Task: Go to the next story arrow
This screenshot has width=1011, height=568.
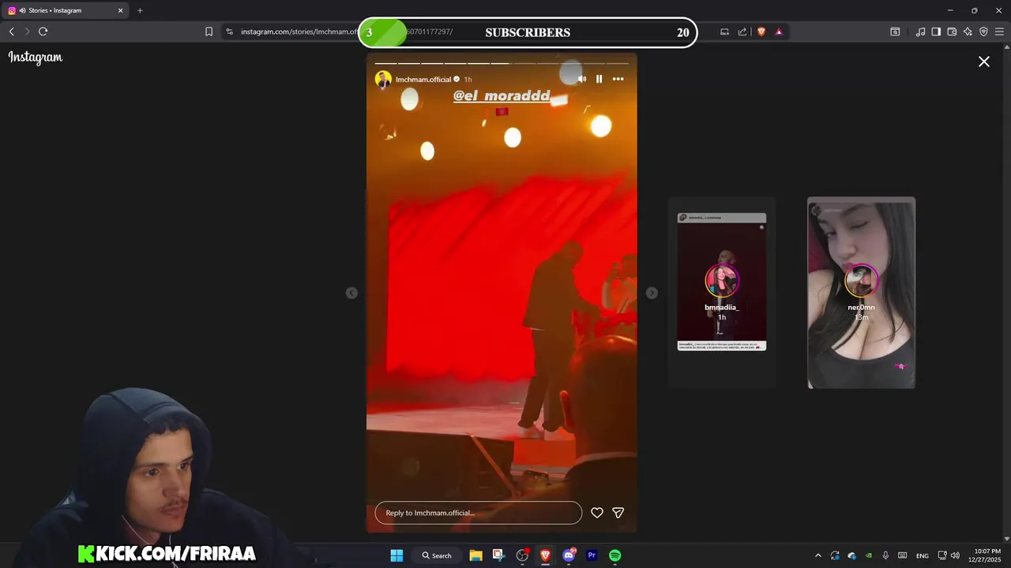Action: [652, 293]
